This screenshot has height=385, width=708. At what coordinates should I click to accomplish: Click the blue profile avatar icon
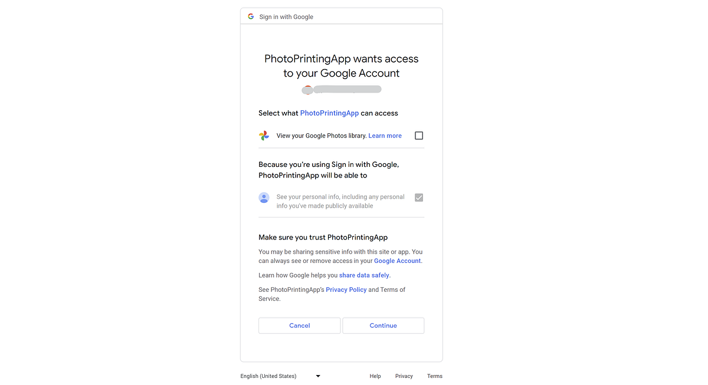(x=264, y=198)
